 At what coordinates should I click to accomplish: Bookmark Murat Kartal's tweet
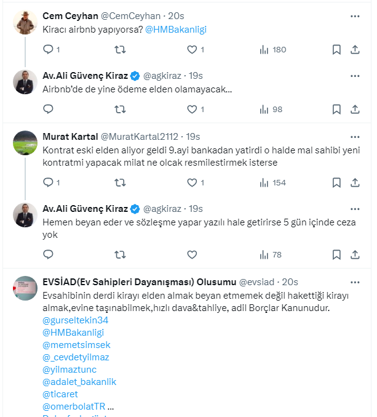pyautogui.click(x=336, y=182)
